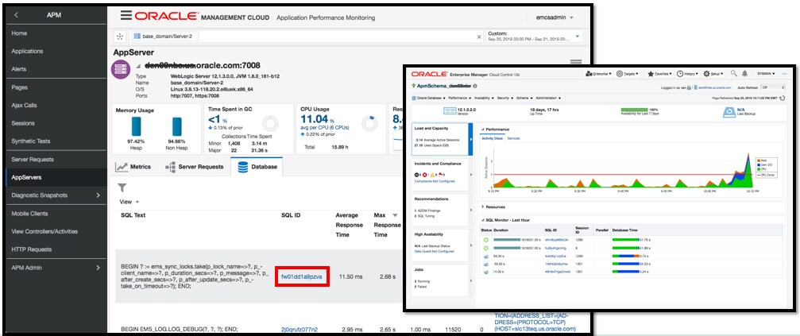
Task: Expand APM Admin submenu arrow
Action: pos(98,268)
